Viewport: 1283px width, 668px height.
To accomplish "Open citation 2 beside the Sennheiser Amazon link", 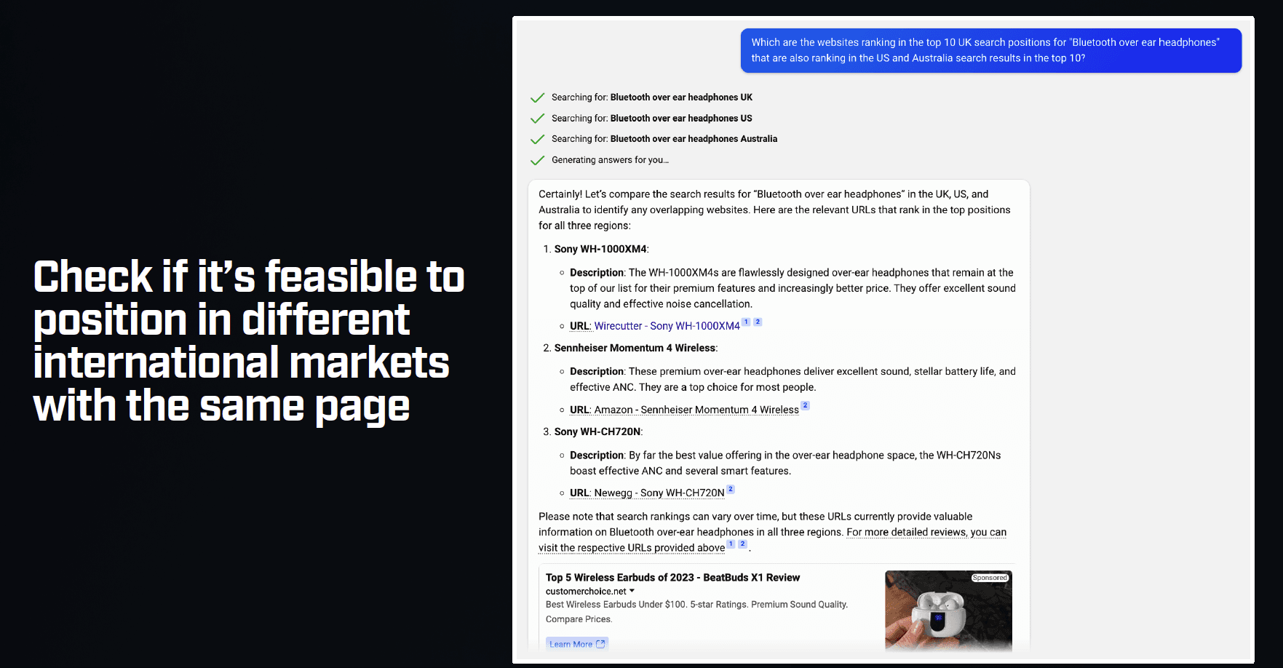I will [805, 405].
